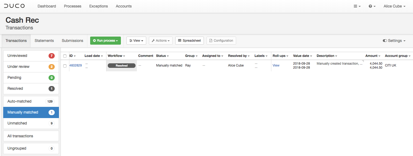Select All transactions in sidebar
The width and height of the screenshot is (413, 156).
click(x=31, y=136)
